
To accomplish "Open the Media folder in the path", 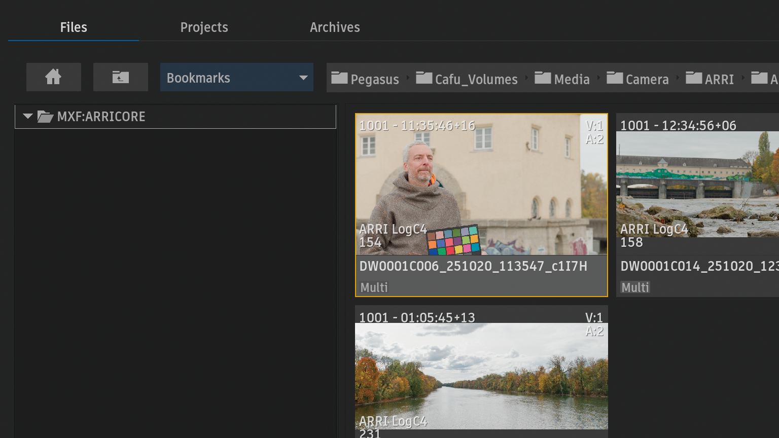I will pyautogui.click(x=562, y=79).
